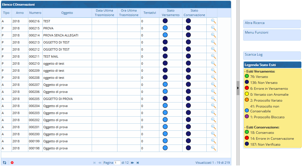Screen dimensions: 304x166
Task: Go to the next page of results
Action: click(132, 163)
